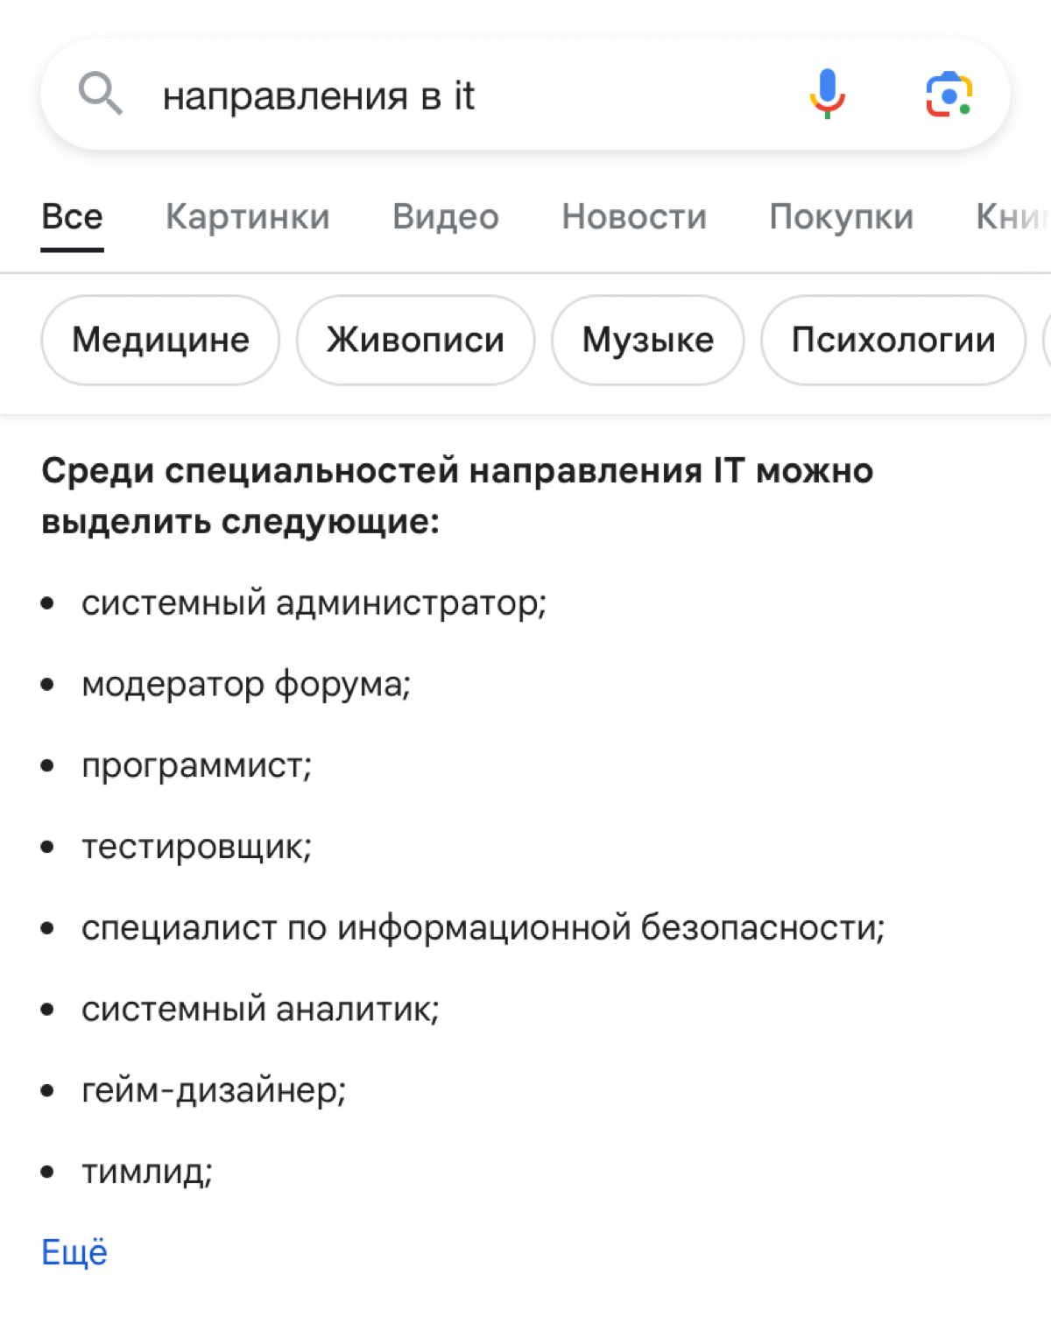Open Google Lens camera search icon
The width and height of the screenshot is (1051, 1324).
tap(949, 95)
